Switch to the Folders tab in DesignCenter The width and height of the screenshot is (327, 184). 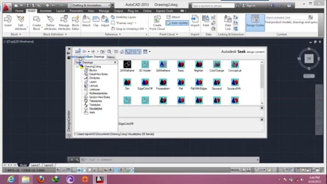80,57
